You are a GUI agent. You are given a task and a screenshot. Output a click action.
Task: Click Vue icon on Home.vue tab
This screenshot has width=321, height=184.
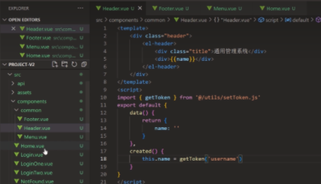point(262,8)
